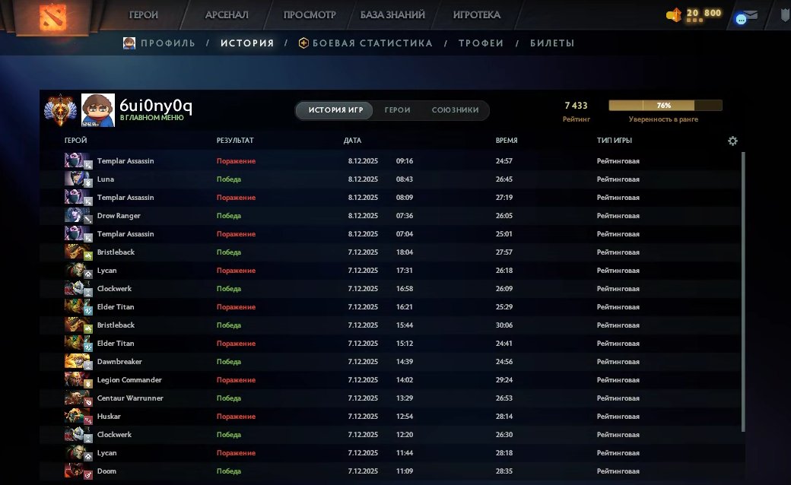The width and height of the screenshot is (791, 485).
Task: Sort matches by РЕЗУЛЬТАТ column
Action: coord(234,140)
